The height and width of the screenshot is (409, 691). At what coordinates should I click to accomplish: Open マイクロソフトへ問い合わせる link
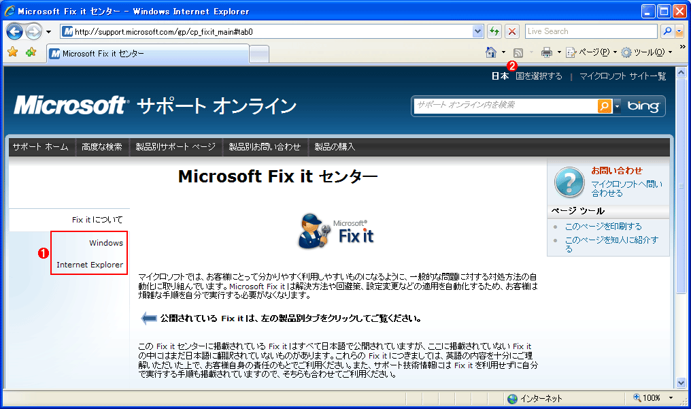(x=626, y=189)
